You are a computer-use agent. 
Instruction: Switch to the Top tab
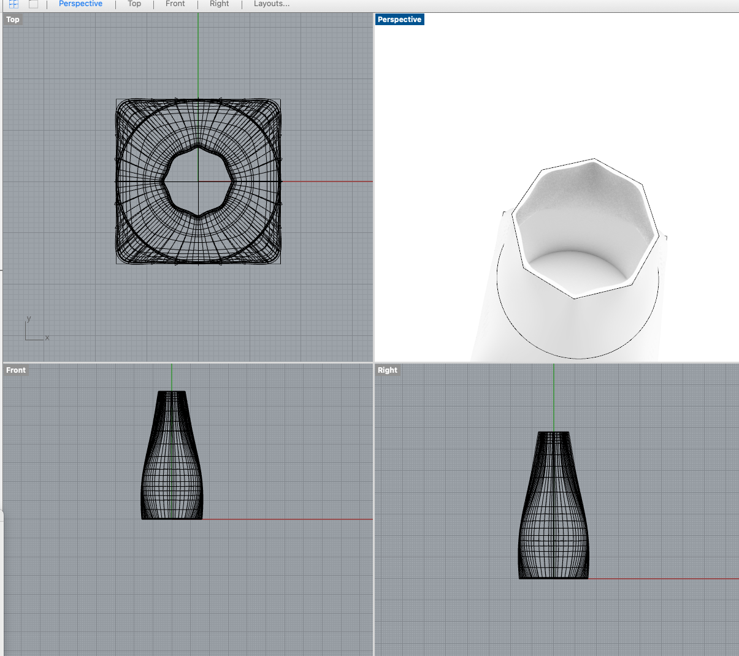134,4
